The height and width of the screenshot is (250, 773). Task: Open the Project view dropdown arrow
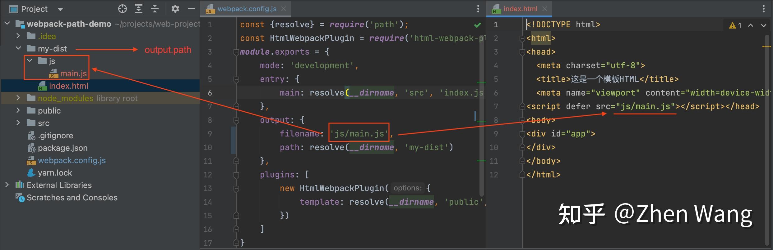tap(60, 9)
